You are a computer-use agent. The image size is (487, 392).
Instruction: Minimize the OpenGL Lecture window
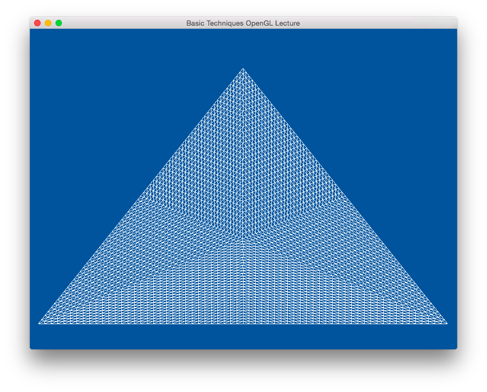pos(48,23)
